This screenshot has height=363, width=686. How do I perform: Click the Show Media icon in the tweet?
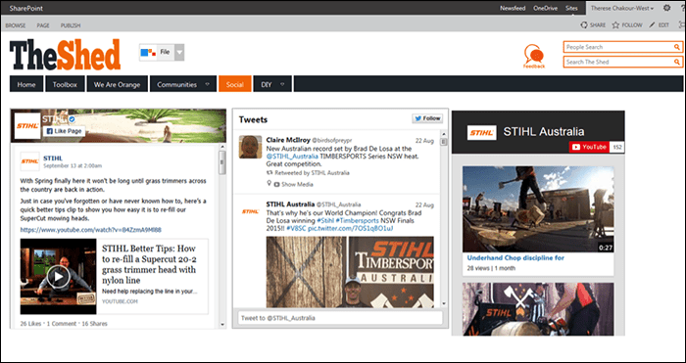coord(276,184)
